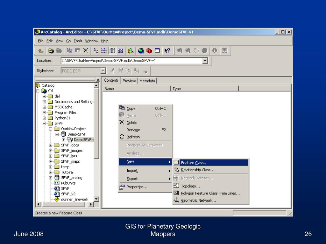Click Connect To Folder toolbar icon
Screen dimensions: 326x244
(51, 51)
